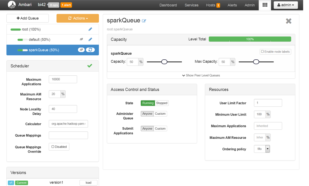Image resolution: width=309 pixels, height=186 pixels.
Task: Click the v1 version badge
Action: click(11, 183)
